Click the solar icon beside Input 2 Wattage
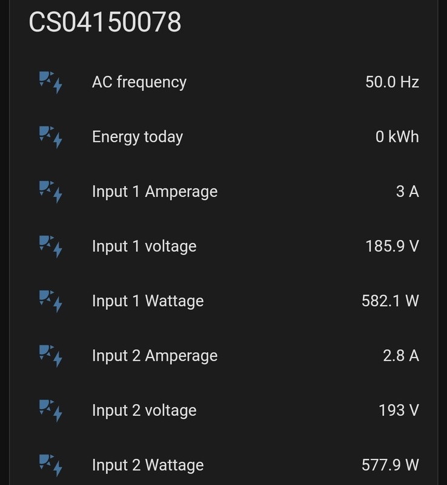This screenshot has height=485, width=447. tap(50, 464)
